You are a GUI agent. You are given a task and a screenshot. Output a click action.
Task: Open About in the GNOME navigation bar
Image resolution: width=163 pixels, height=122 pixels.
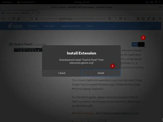pyautogui.click(x=90, y=26)
